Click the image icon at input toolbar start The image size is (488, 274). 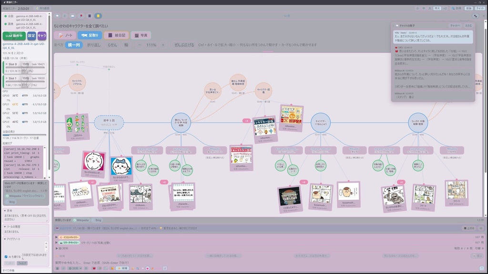[x=57, y=268]
